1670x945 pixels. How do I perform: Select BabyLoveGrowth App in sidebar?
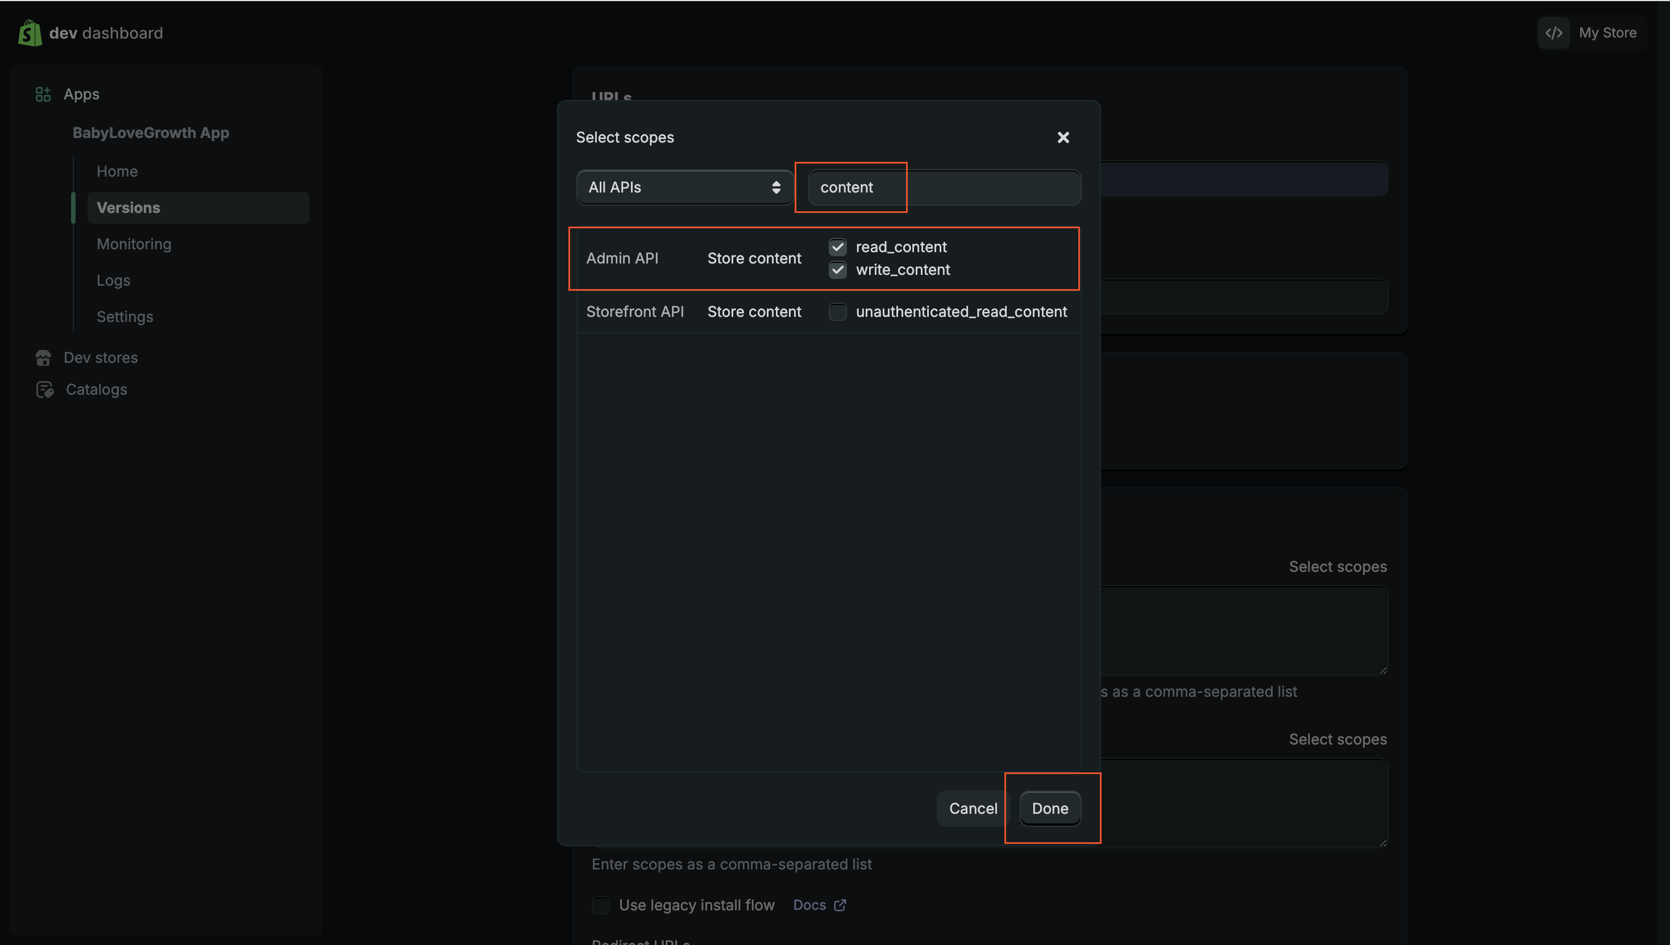[151, 132]
